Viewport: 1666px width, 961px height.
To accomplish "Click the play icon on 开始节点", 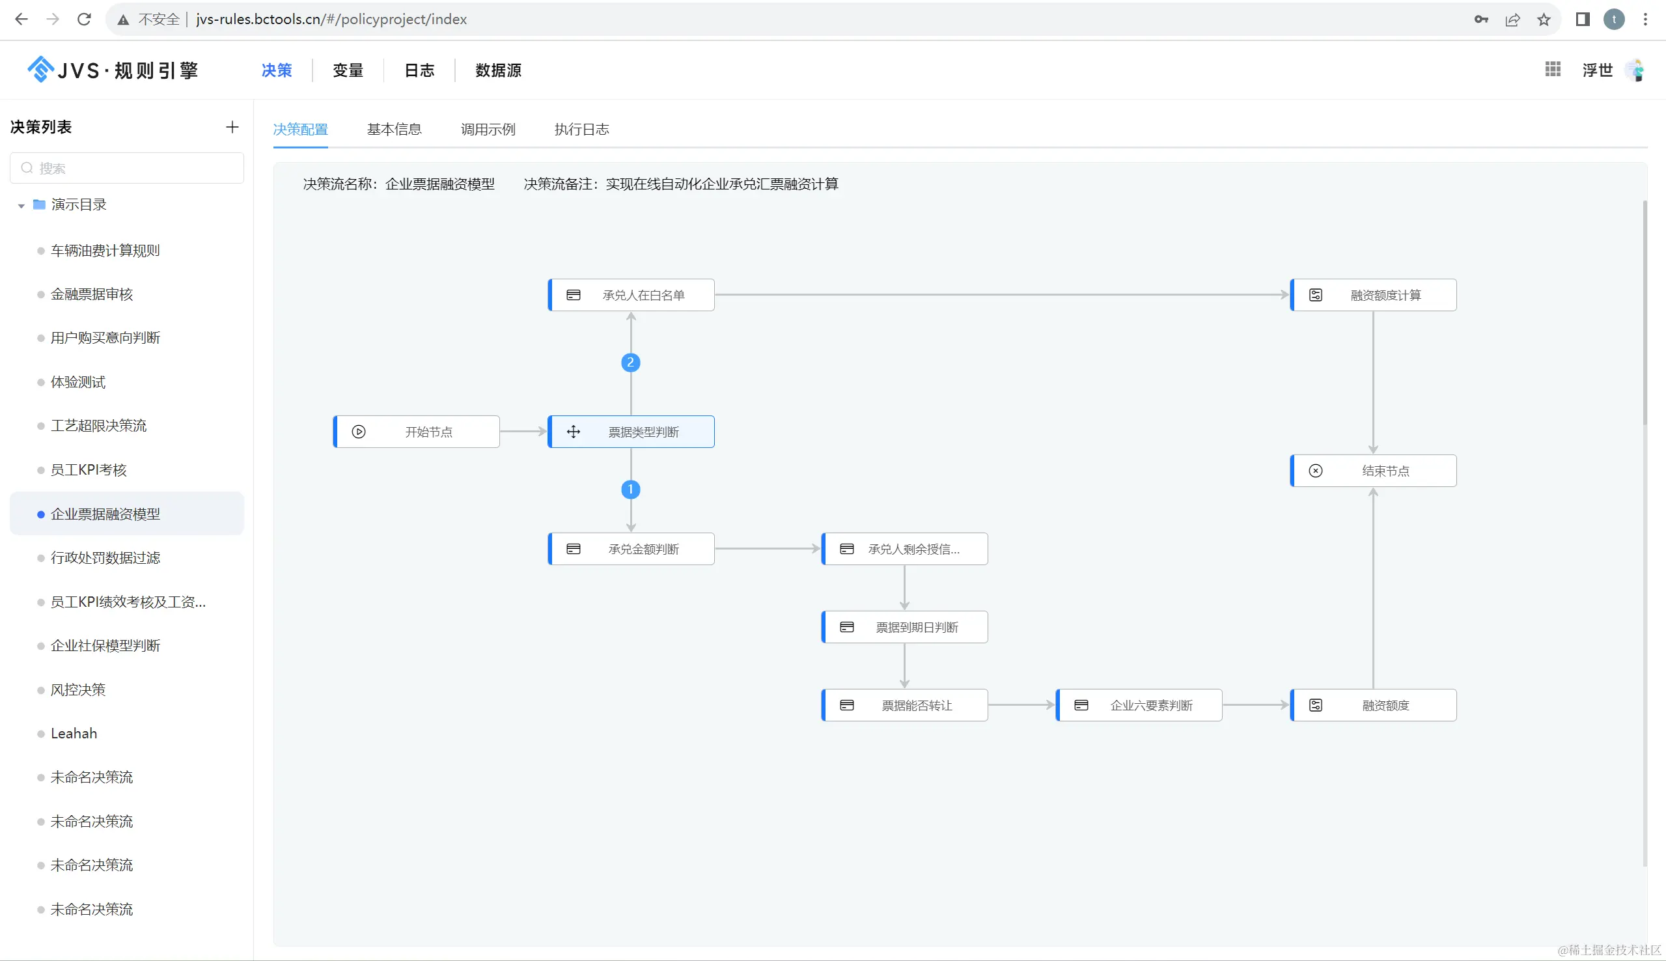I will [x=358, y=432].
